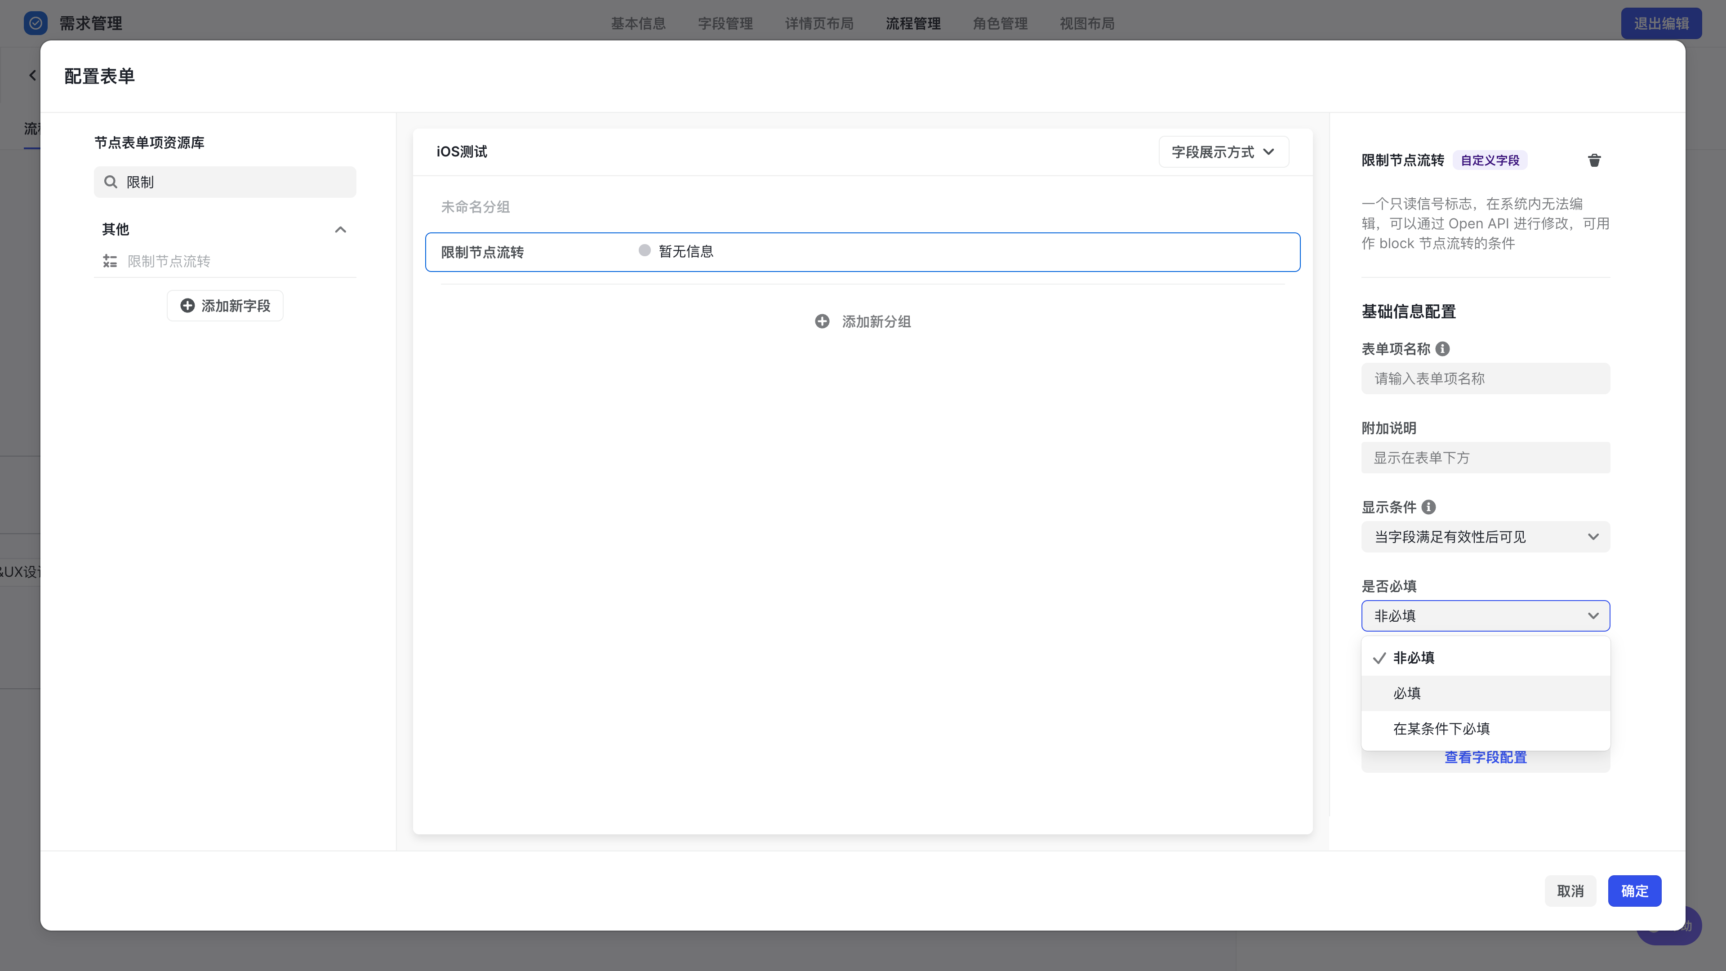Open the 显示条件 dropdown 当字段满足有效性后可见
The image size is (1726, 971).
coord(1486,537)
